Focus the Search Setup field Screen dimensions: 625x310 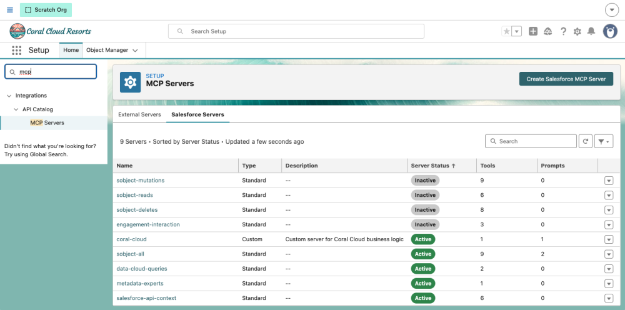coord(296,31)
